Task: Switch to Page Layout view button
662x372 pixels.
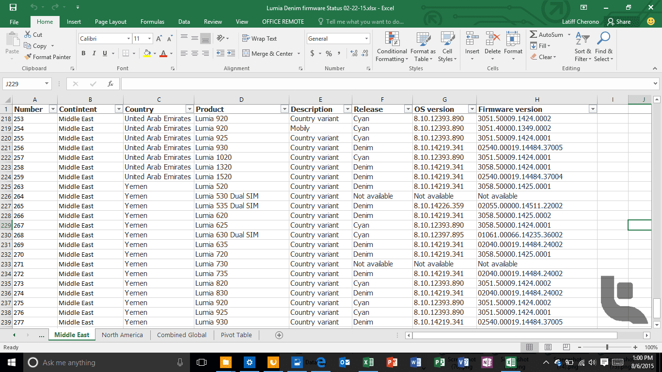Action: pos(548,347)
